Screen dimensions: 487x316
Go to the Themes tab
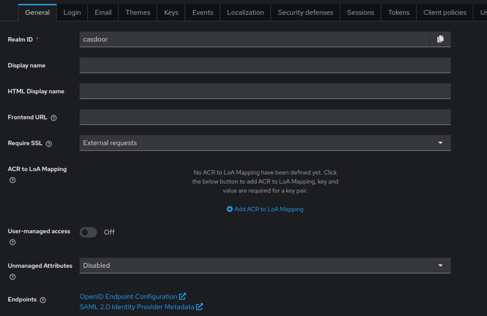(138, 12)
